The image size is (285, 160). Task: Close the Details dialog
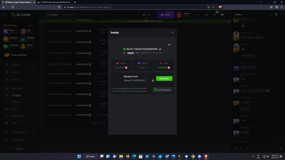point(172,33)
